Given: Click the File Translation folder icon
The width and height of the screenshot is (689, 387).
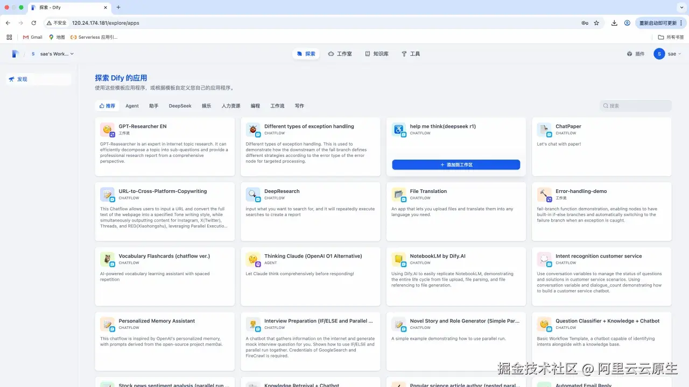Looking at the screenshot, I should tap(398, 194).
